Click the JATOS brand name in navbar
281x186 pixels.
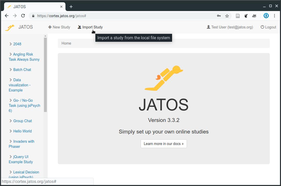point(26,27)
